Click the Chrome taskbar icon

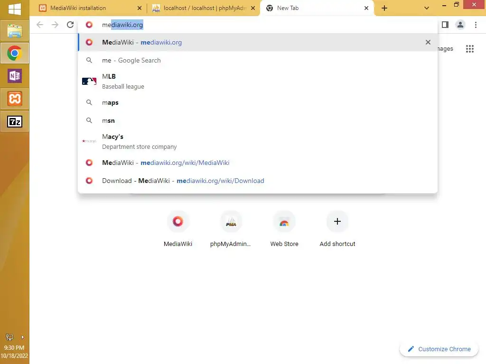[x=15, y=53]
